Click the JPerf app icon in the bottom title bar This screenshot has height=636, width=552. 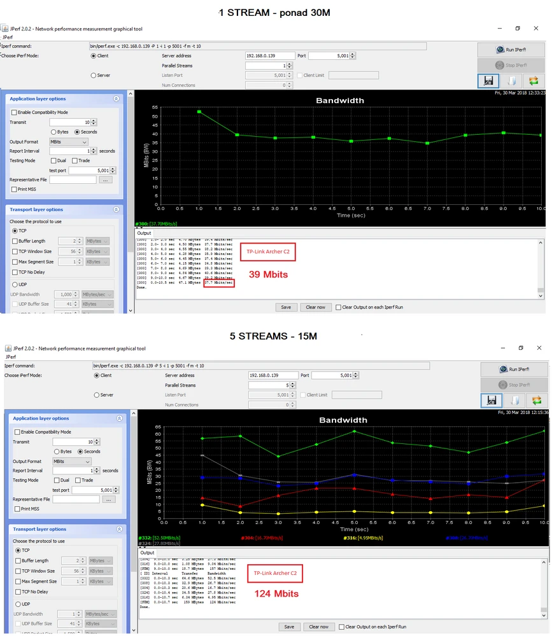pos(7,349)
